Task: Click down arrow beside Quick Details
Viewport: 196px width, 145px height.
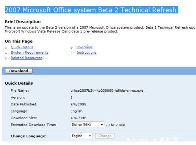Action: pos(6,48)
